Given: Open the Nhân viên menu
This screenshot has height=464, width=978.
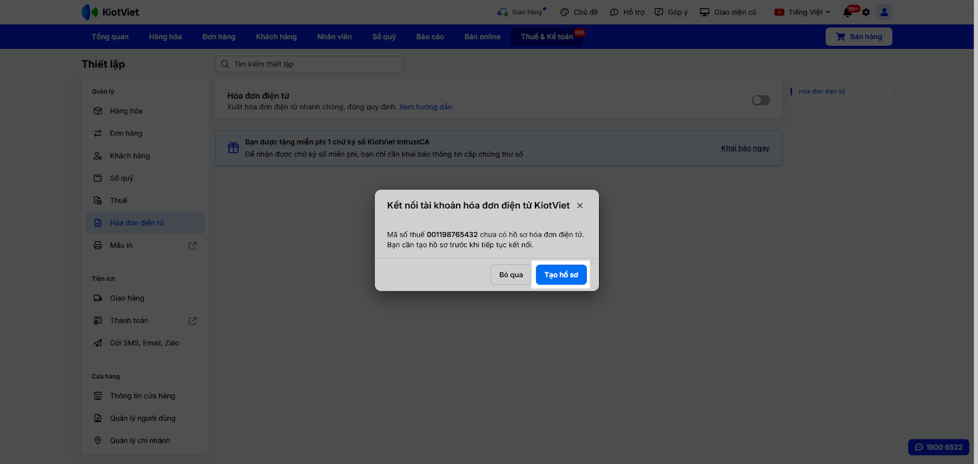Looking at the screenshot, I should click(334, 37).
